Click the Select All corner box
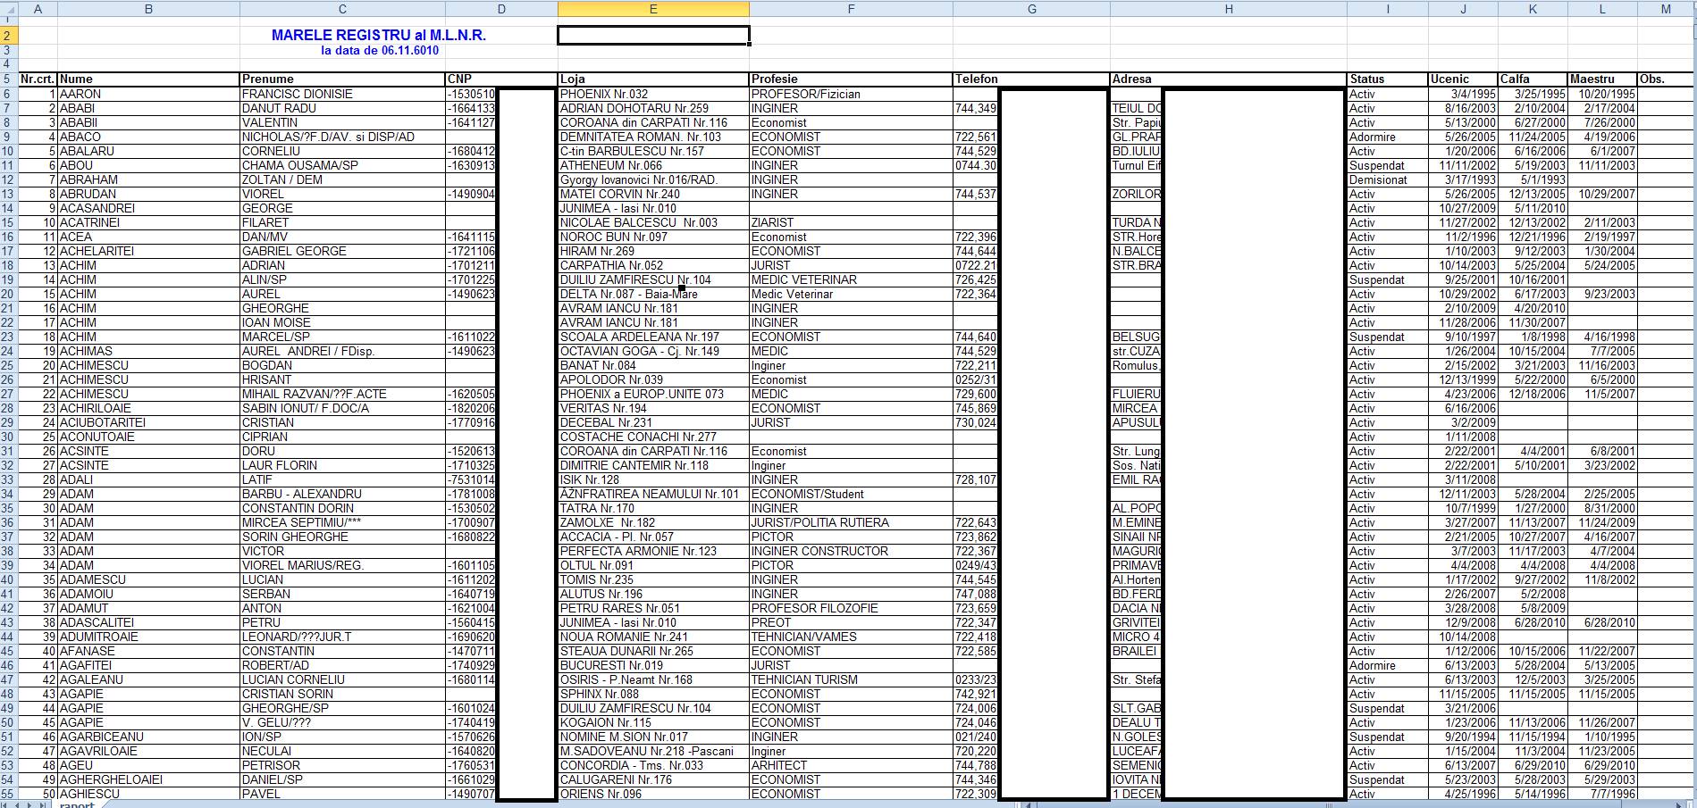This screenshot has height=808, width=1697. point(8,9)
